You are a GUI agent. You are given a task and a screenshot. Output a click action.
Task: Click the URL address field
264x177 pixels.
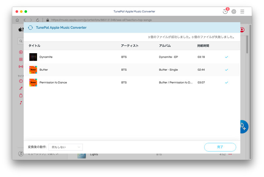[101, 20]
